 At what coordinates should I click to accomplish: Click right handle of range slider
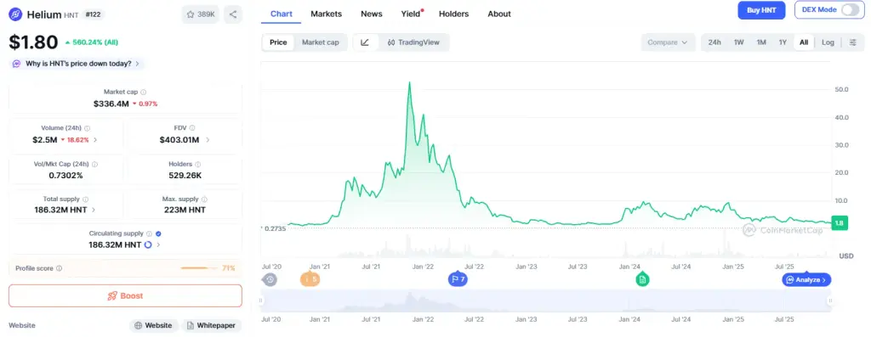click(x=830, y=300)
